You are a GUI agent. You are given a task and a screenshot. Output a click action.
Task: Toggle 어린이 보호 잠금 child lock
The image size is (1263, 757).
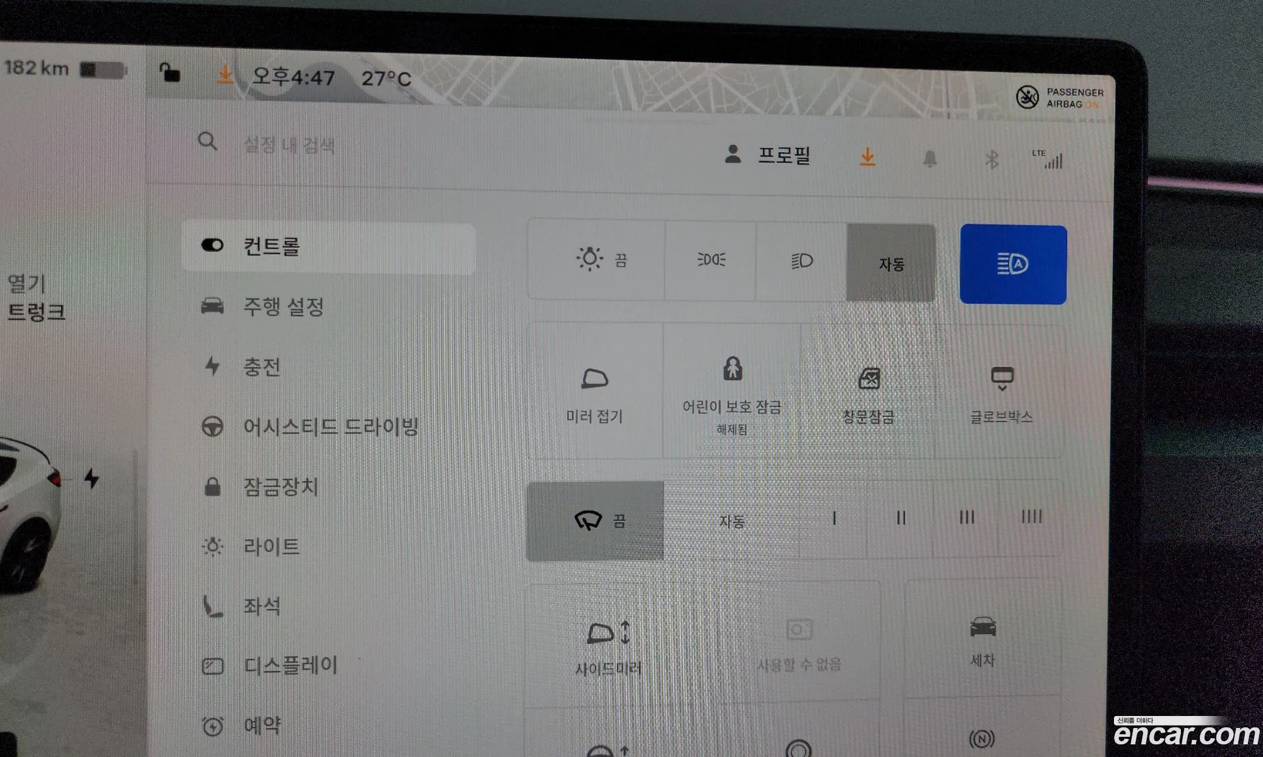tap(732, 392)
